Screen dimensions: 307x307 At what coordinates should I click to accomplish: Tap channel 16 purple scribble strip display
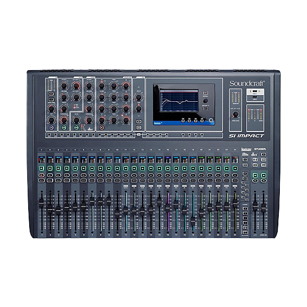click(168, 159)
